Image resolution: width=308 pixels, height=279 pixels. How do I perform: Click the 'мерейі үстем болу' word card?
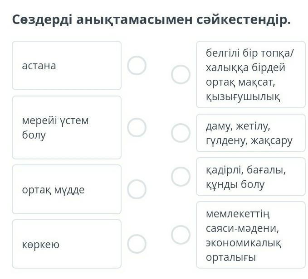point(67,127)
